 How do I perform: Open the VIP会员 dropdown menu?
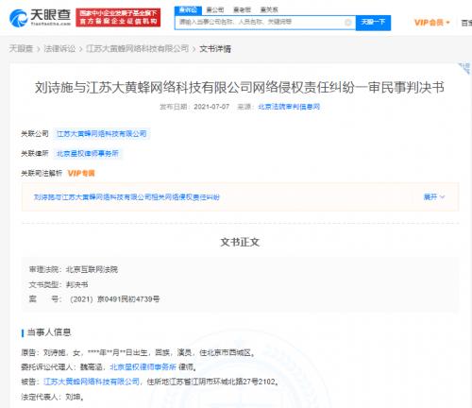431,23
